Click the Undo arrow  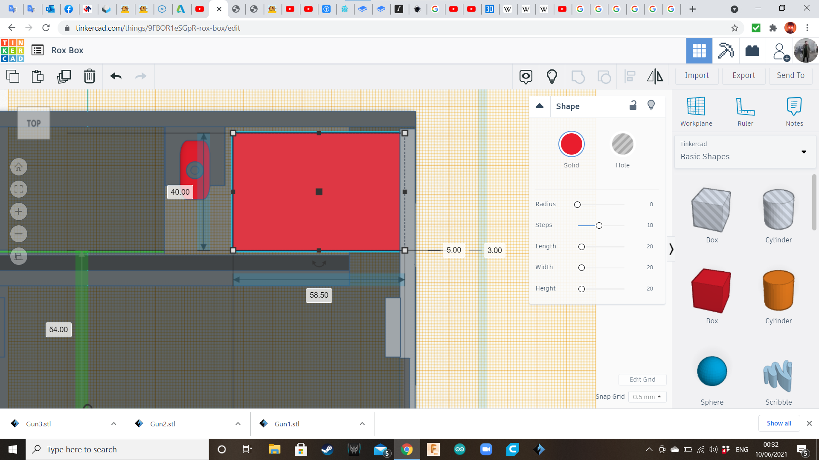[x=116, y=77]
